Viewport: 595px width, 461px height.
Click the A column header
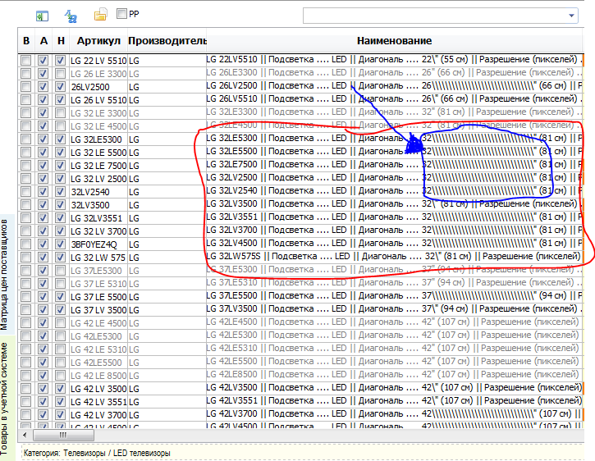click(x=43, y=40)
